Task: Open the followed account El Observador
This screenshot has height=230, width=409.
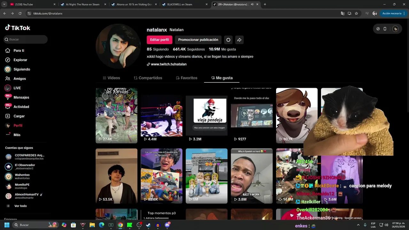Action: 20,167
